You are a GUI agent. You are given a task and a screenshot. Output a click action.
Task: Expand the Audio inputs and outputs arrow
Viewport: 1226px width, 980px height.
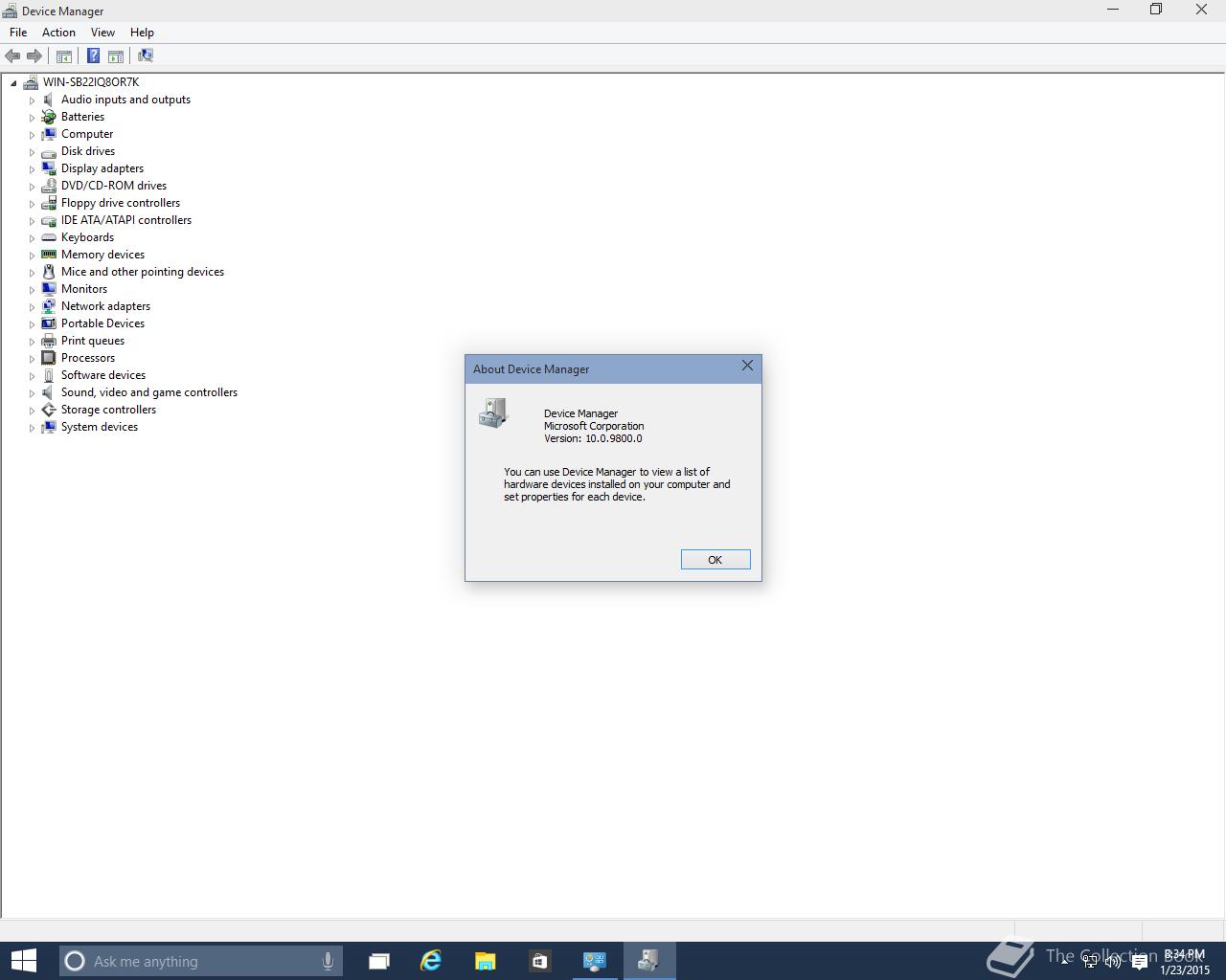(x=32, y=100)
